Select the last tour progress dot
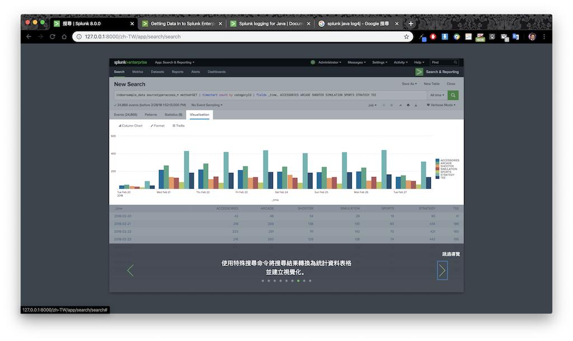 tap(310, 281)
